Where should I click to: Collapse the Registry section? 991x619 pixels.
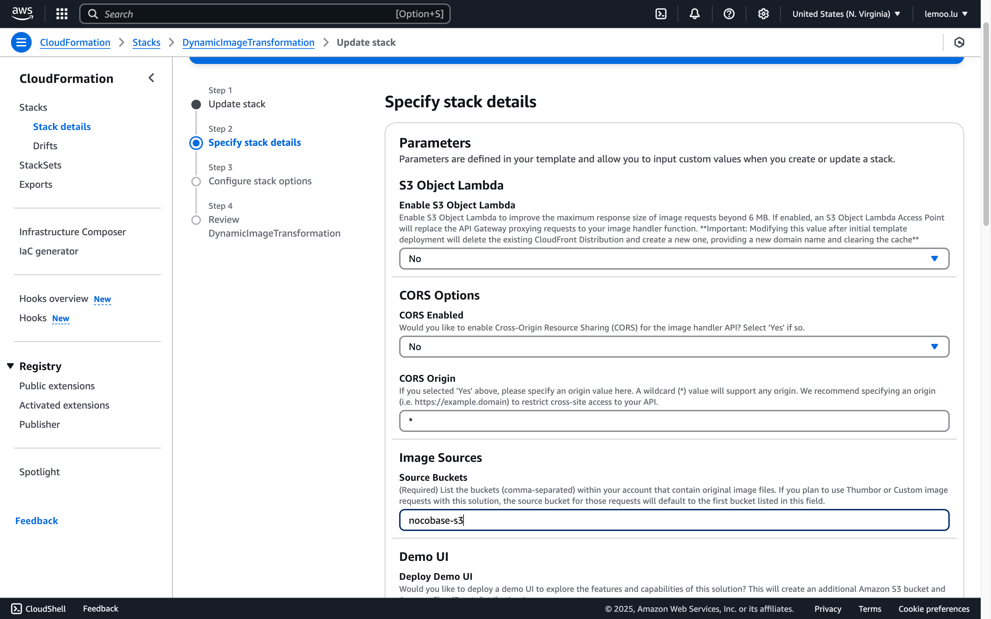click(11, 366)
